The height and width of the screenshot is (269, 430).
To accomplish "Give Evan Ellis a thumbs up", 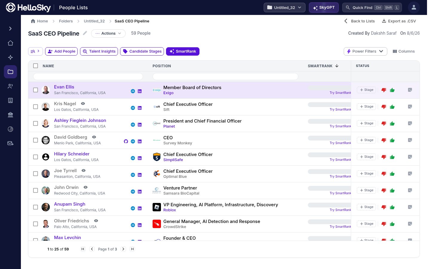I will tap(392, 90).
